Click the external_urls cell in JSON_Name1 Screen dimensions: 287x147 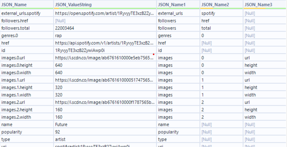click(x=178, y=13)
